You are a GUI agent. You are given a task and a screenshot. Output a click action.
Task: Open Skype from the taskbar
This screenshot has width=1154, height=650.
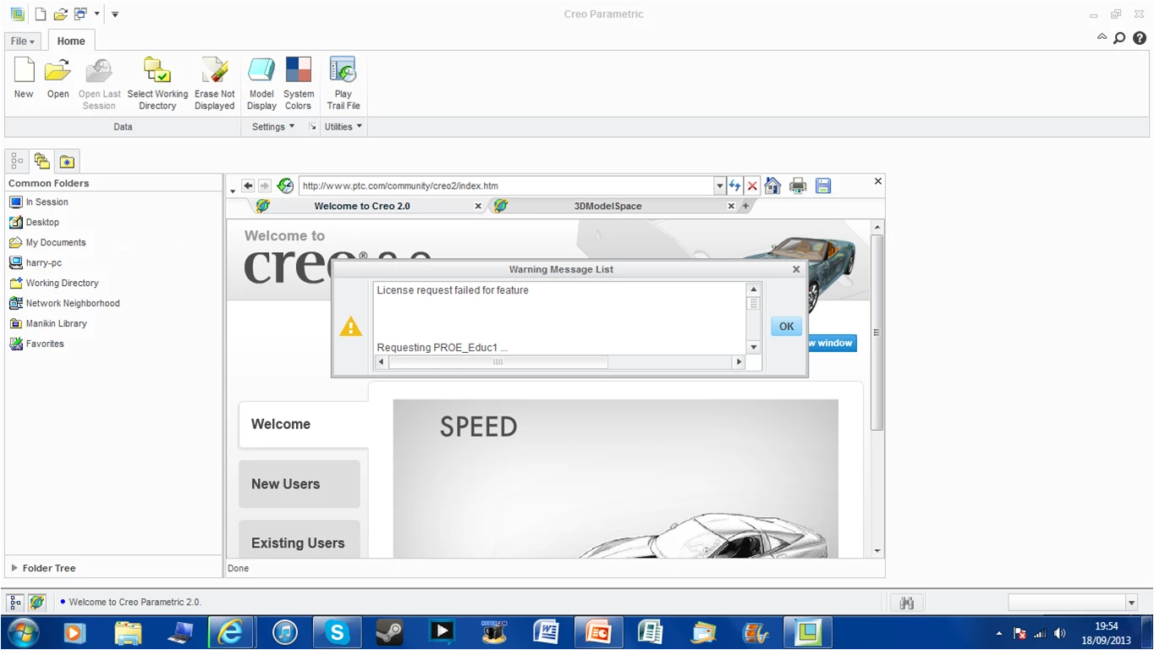tap(338, 632)
